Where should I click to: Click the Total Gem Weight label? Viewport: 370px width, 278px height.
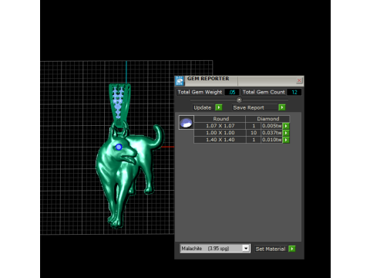pyautogui.click(x=200, y=92)
